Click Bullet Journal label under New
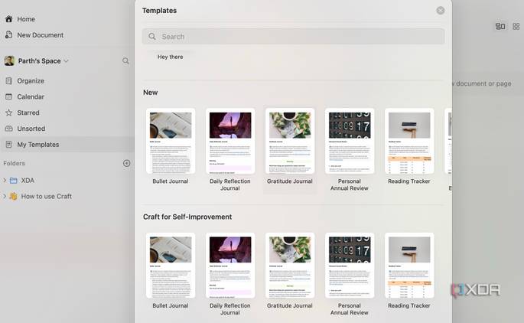The width and height of the screenshot is (524, 323). [171, 181]
